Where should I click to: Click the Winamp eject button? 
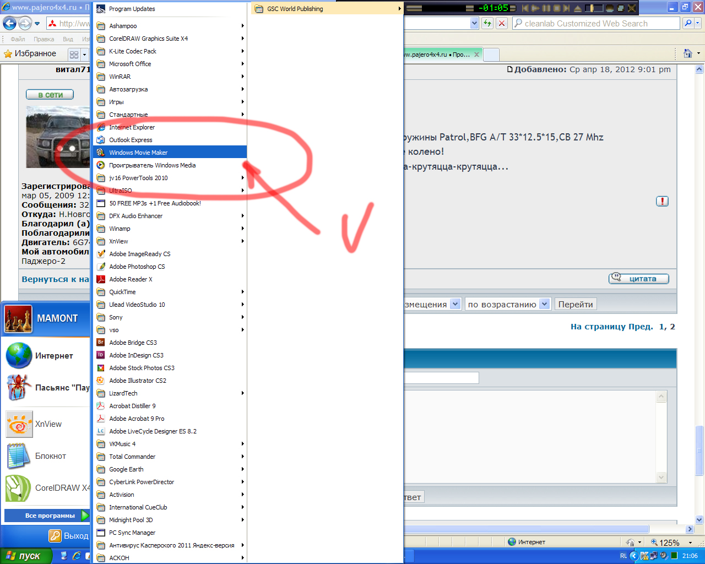(x=578, y=8)
